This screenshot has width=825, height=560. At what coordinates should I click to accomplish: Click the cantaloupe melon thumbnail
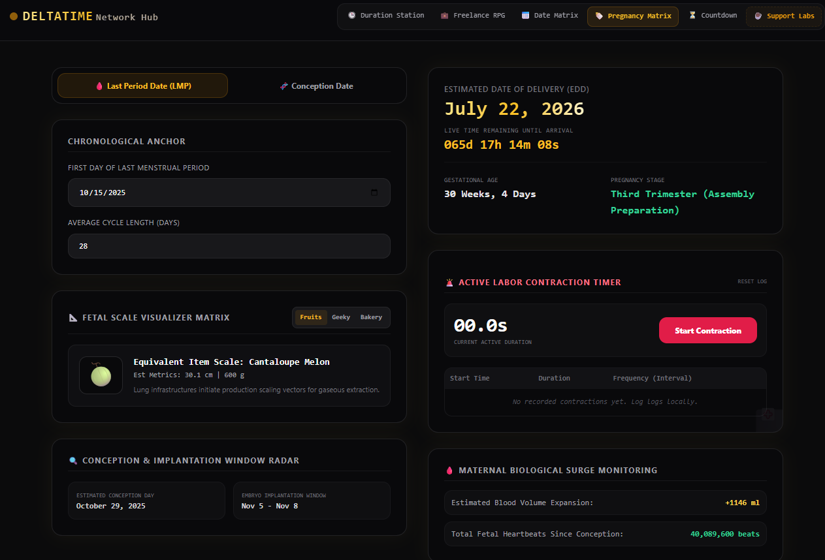pyautogui.click(x=101, y=375)
